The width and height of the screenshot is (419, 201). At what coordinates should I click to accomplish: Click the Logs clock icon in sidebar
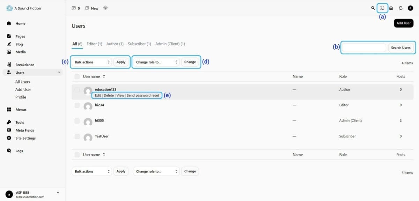(9, 151)
